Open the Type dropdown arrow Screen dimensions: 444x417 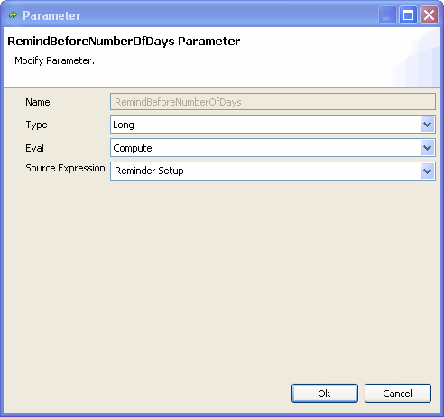point(427,125)
